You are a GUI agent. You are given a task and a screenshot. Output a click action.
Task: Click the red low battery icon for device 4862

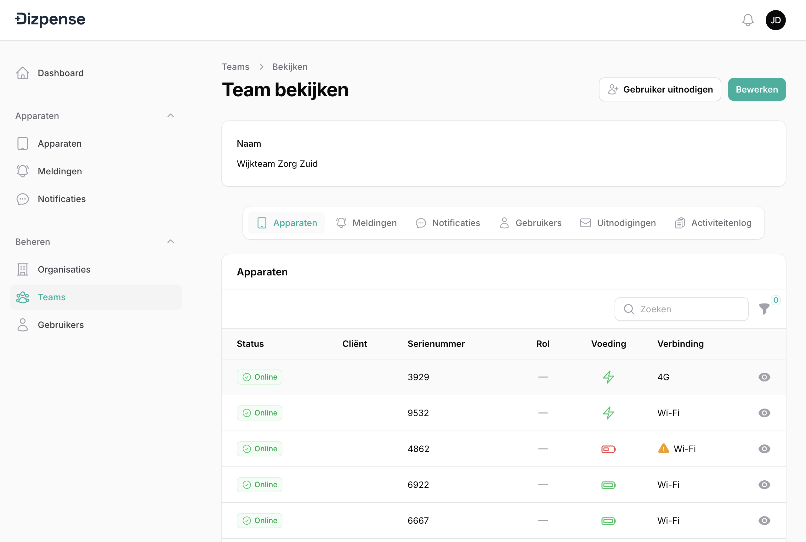[x=608, y=449]
